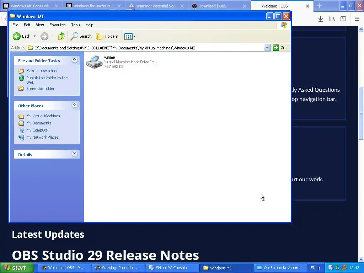The width and height of the screenshot is (364, 273).
Task: Click the Make a new folder icon
Action: [21, 71]
